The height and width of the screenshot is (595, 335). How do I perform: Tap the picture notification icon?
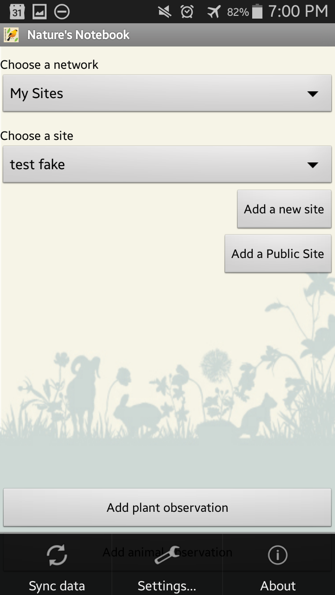coord(40,12)
